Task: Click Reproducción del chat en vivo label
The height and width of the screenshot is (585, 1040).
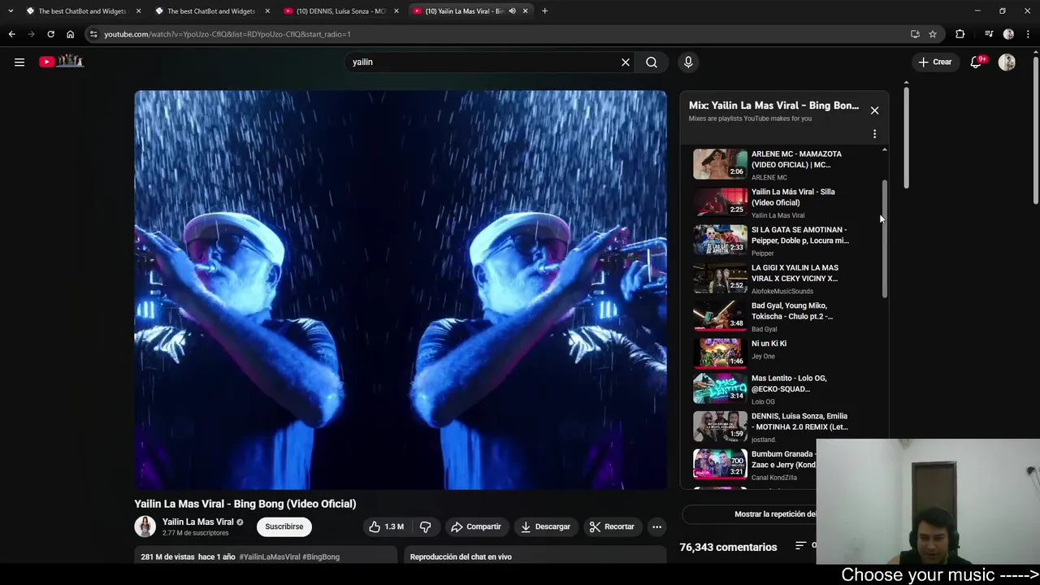Action: pos(461,557)
